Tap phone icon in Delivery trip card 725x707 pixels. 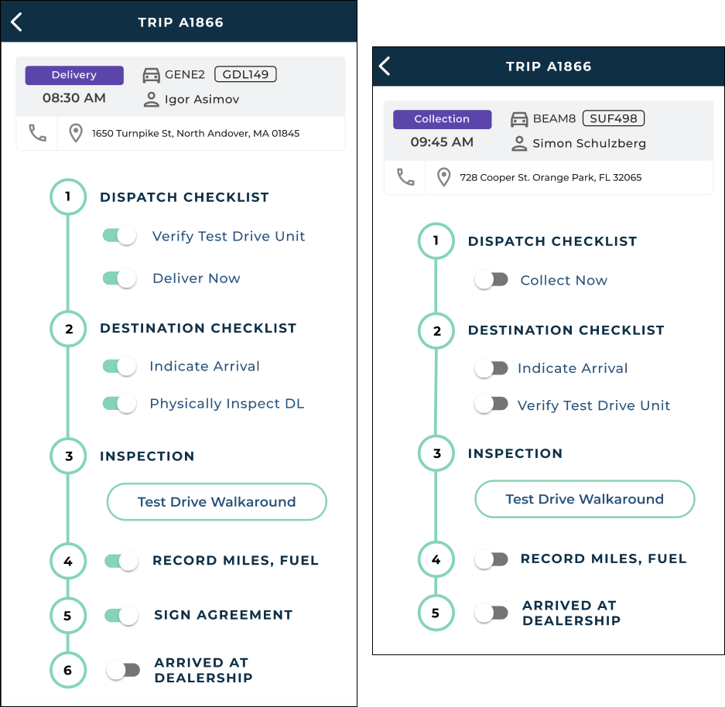point(37,133)
